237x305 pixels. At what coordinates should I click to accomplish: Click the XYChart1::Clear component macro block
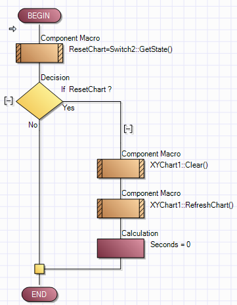click(x=121, y=168)
